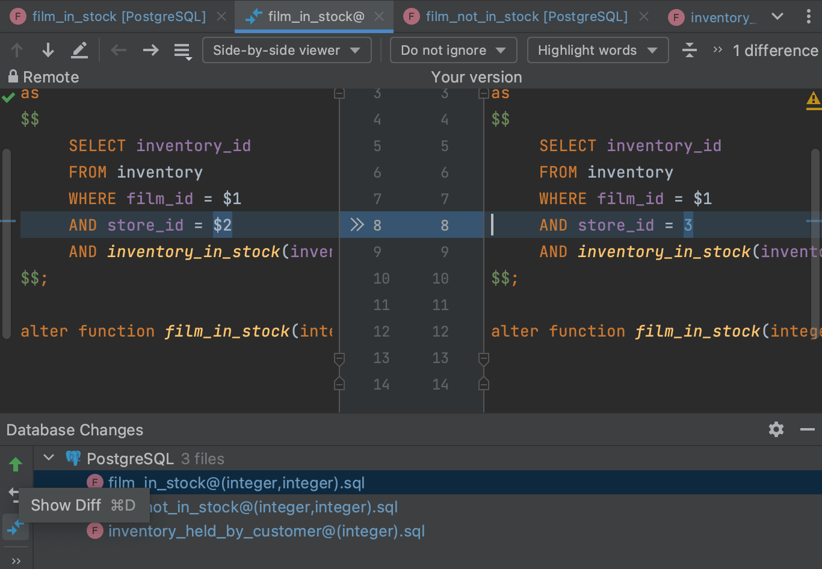Screen dimensions: 822x569
Task: Select inventory_held_by_customer@(integer).sql file
Action: pyautogui.click(x=266, y=531)
